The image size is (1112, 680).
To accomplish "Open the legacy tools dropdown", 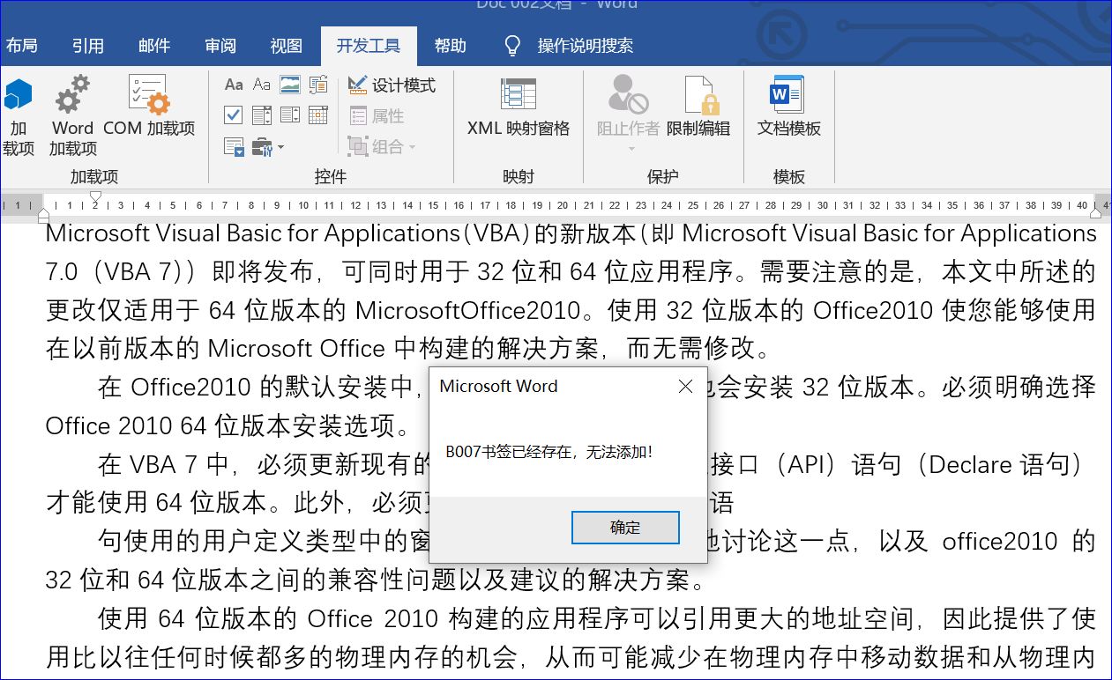I will 268,146.
